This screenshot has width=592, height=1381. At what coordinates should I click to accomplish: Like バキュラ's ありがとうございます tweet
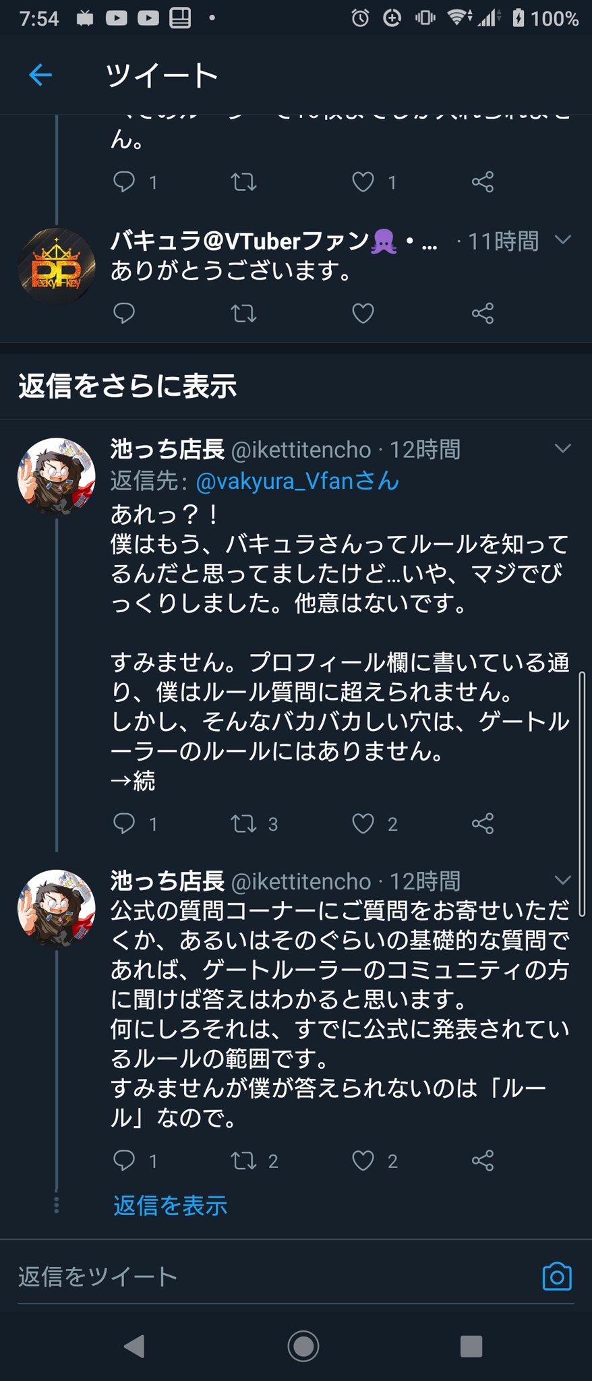pos(363,314)
